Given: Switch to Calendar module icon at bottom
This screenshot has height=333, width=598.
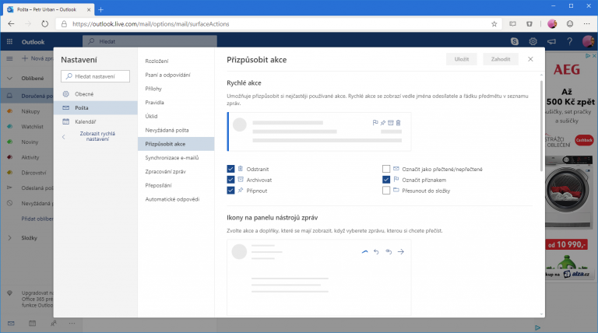Looking at the screenshot, I should point(33,324).
